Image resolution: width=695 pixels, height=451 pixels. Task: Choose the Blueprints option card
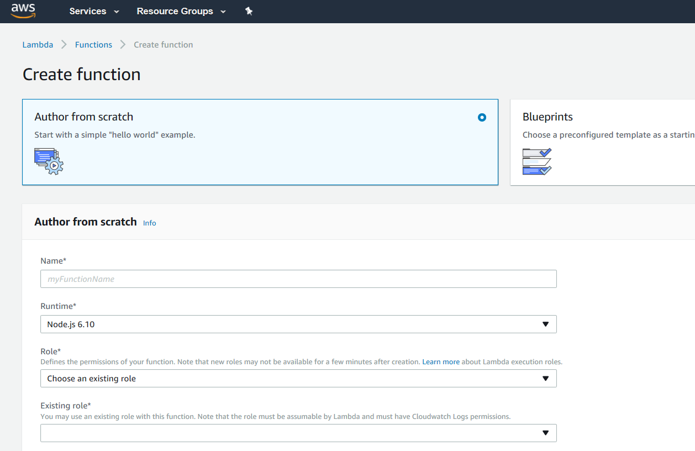[x=602, y=142]
